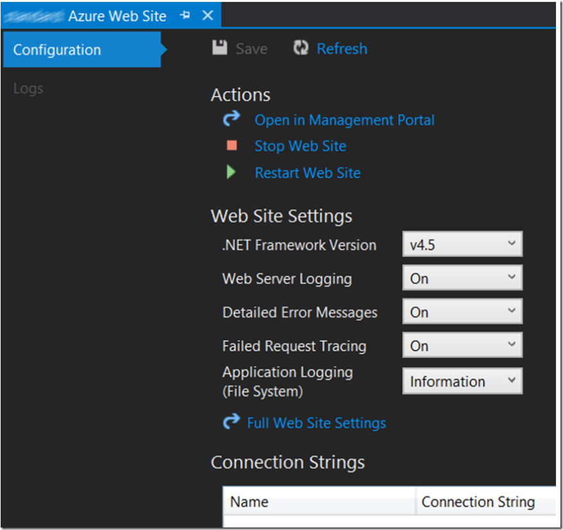The image size is (563, 530).
Task: Open Detailed Error Messages dropdown
Action: [x=462, y=311]
